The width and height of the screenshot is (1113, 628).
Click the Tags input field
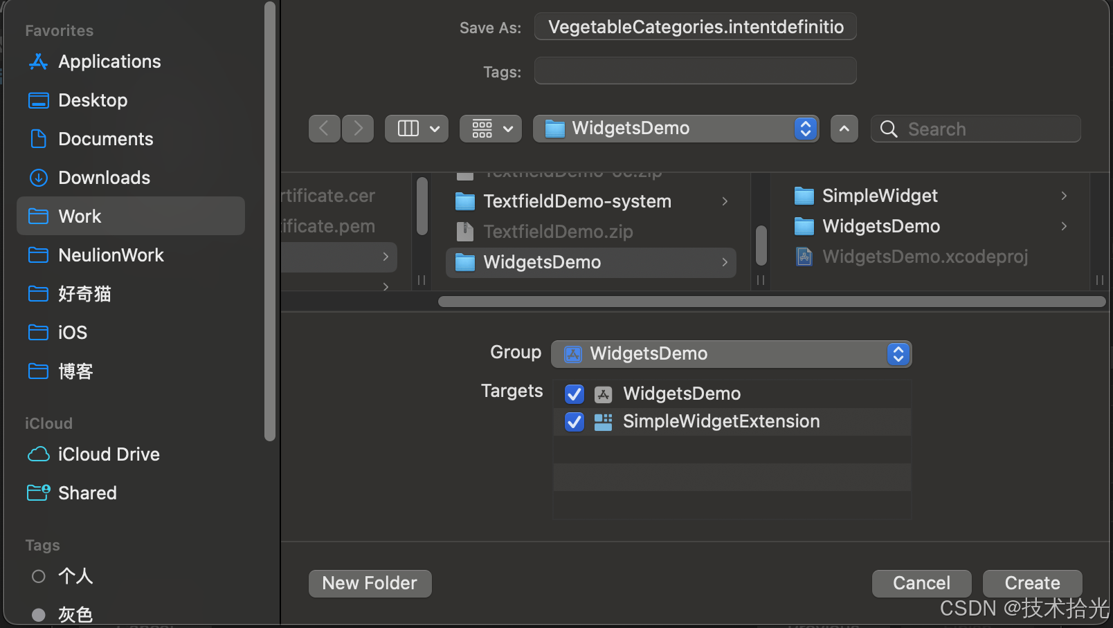(695, 71)
